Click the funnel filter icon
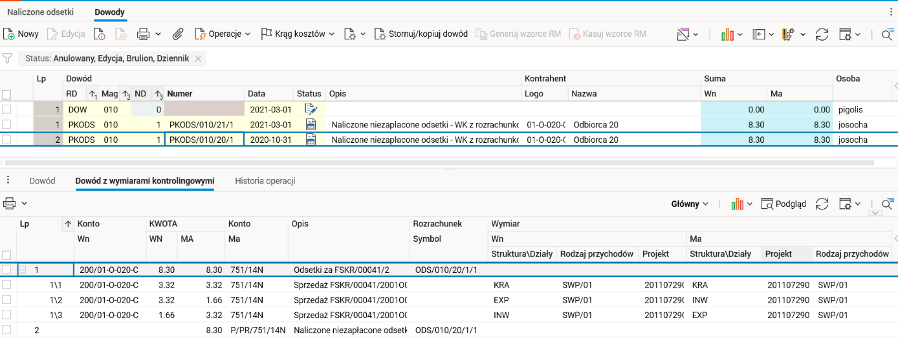 pyautogui.click(x=7, y=58)
